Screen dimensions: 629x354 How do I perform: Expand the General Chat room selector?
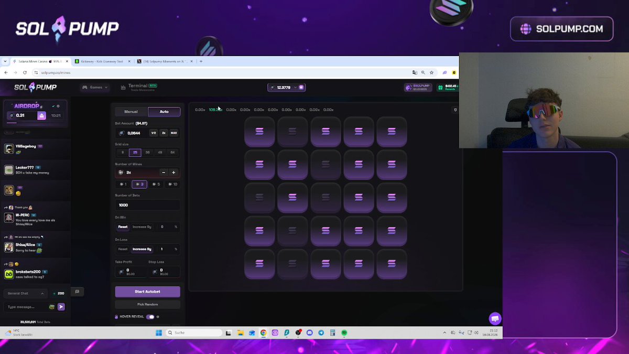click(x=26, y=293)
